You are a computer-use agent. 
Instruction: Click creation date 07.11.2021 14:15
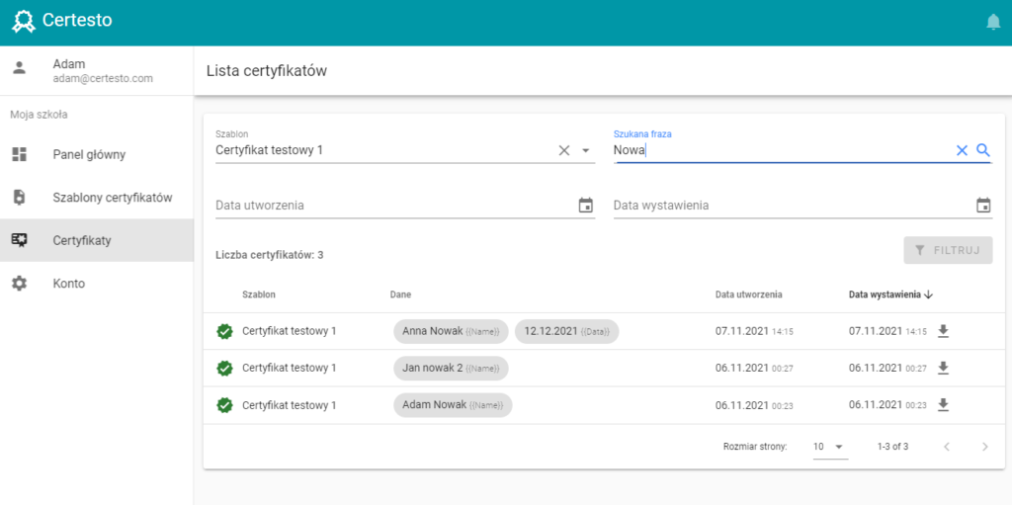click(754, 331)
